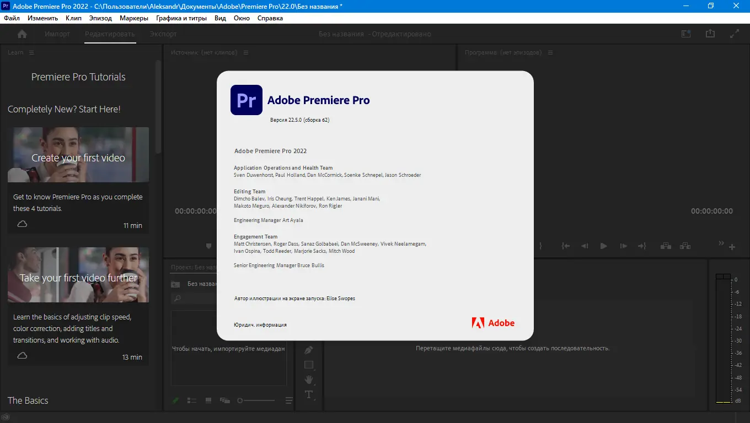Image resolution: width=750 pixels, height=423 pixels.
Task: Open the Program monitor button editor plus icon
Action: pyautogui.click(x=732, y=247)
